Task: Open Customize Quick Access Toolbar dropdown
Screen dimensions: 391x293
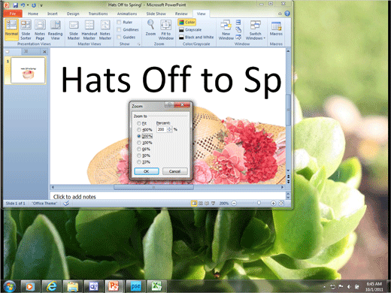Action: 41,5
